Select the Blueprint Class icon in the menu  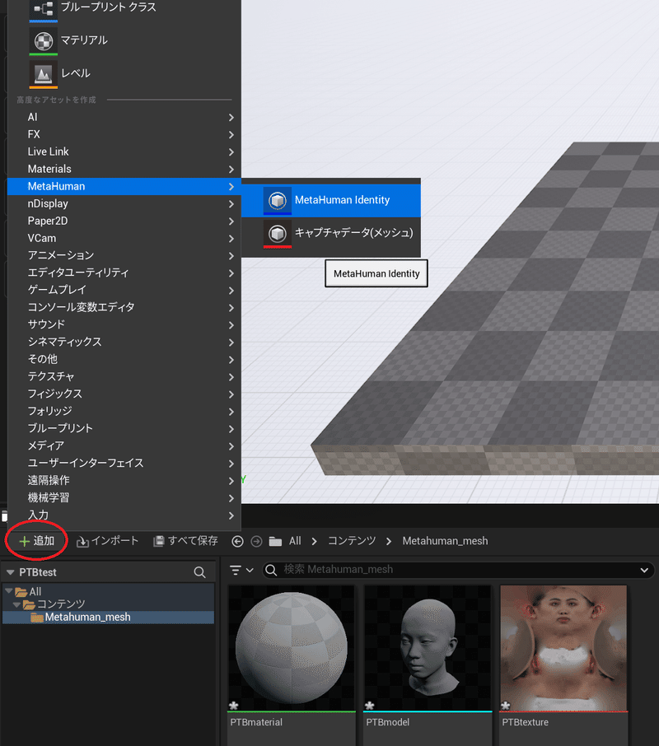point(44,10)
